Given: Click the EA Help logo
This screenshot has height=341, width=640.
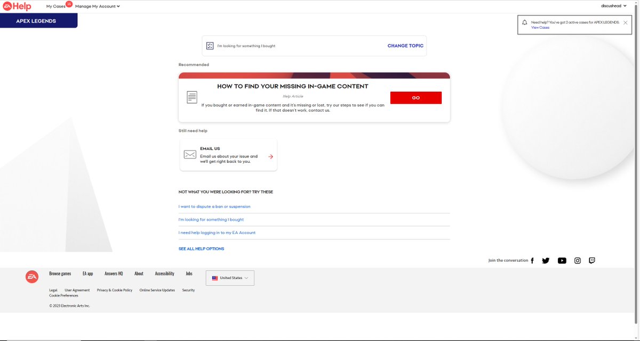Looking at the screenshot, I should point(18,6).
